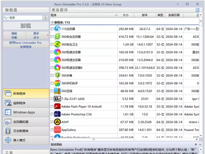The height and width of the screenshot is (154, 205).
Task: Check the AppGallery checkbox
Action: click(x=52, y=130)
